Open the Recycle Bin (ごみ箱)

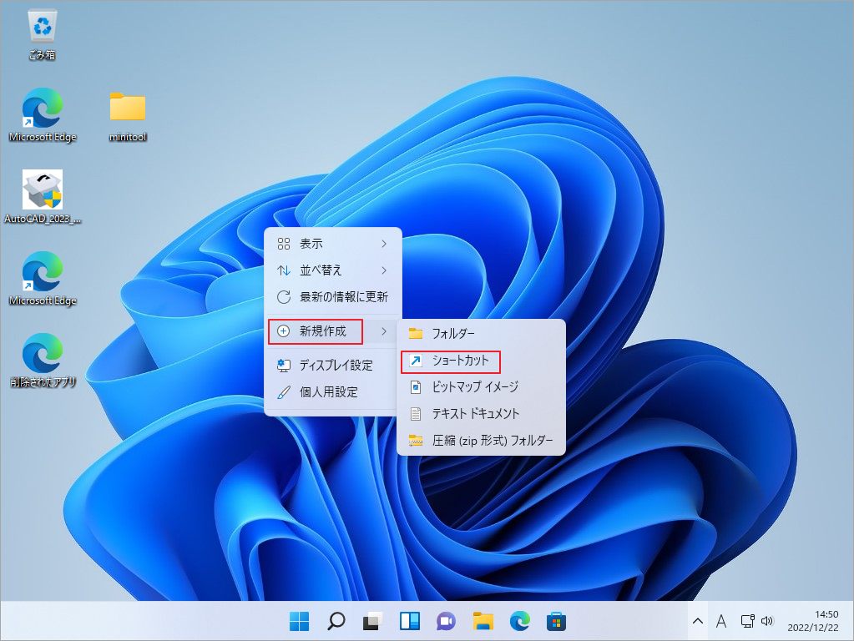pos(41,25)
